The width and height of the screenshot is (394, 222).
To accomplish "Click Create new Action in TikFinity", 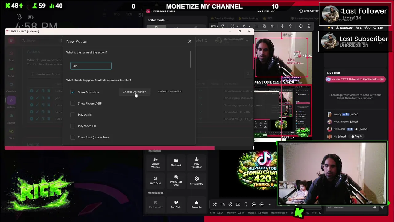I will 46,74.
